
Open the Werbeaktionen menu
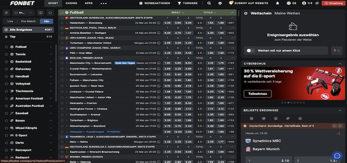pyautogui.click(x=155, y=3)
